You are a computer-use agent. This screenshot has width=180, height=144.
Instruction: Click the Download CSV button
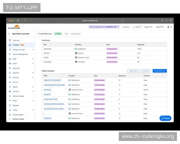(x=160, y=71)
